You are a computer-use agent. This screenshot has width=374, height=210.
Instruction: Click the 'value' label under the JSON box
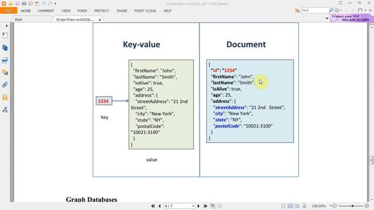coord(152,160)
